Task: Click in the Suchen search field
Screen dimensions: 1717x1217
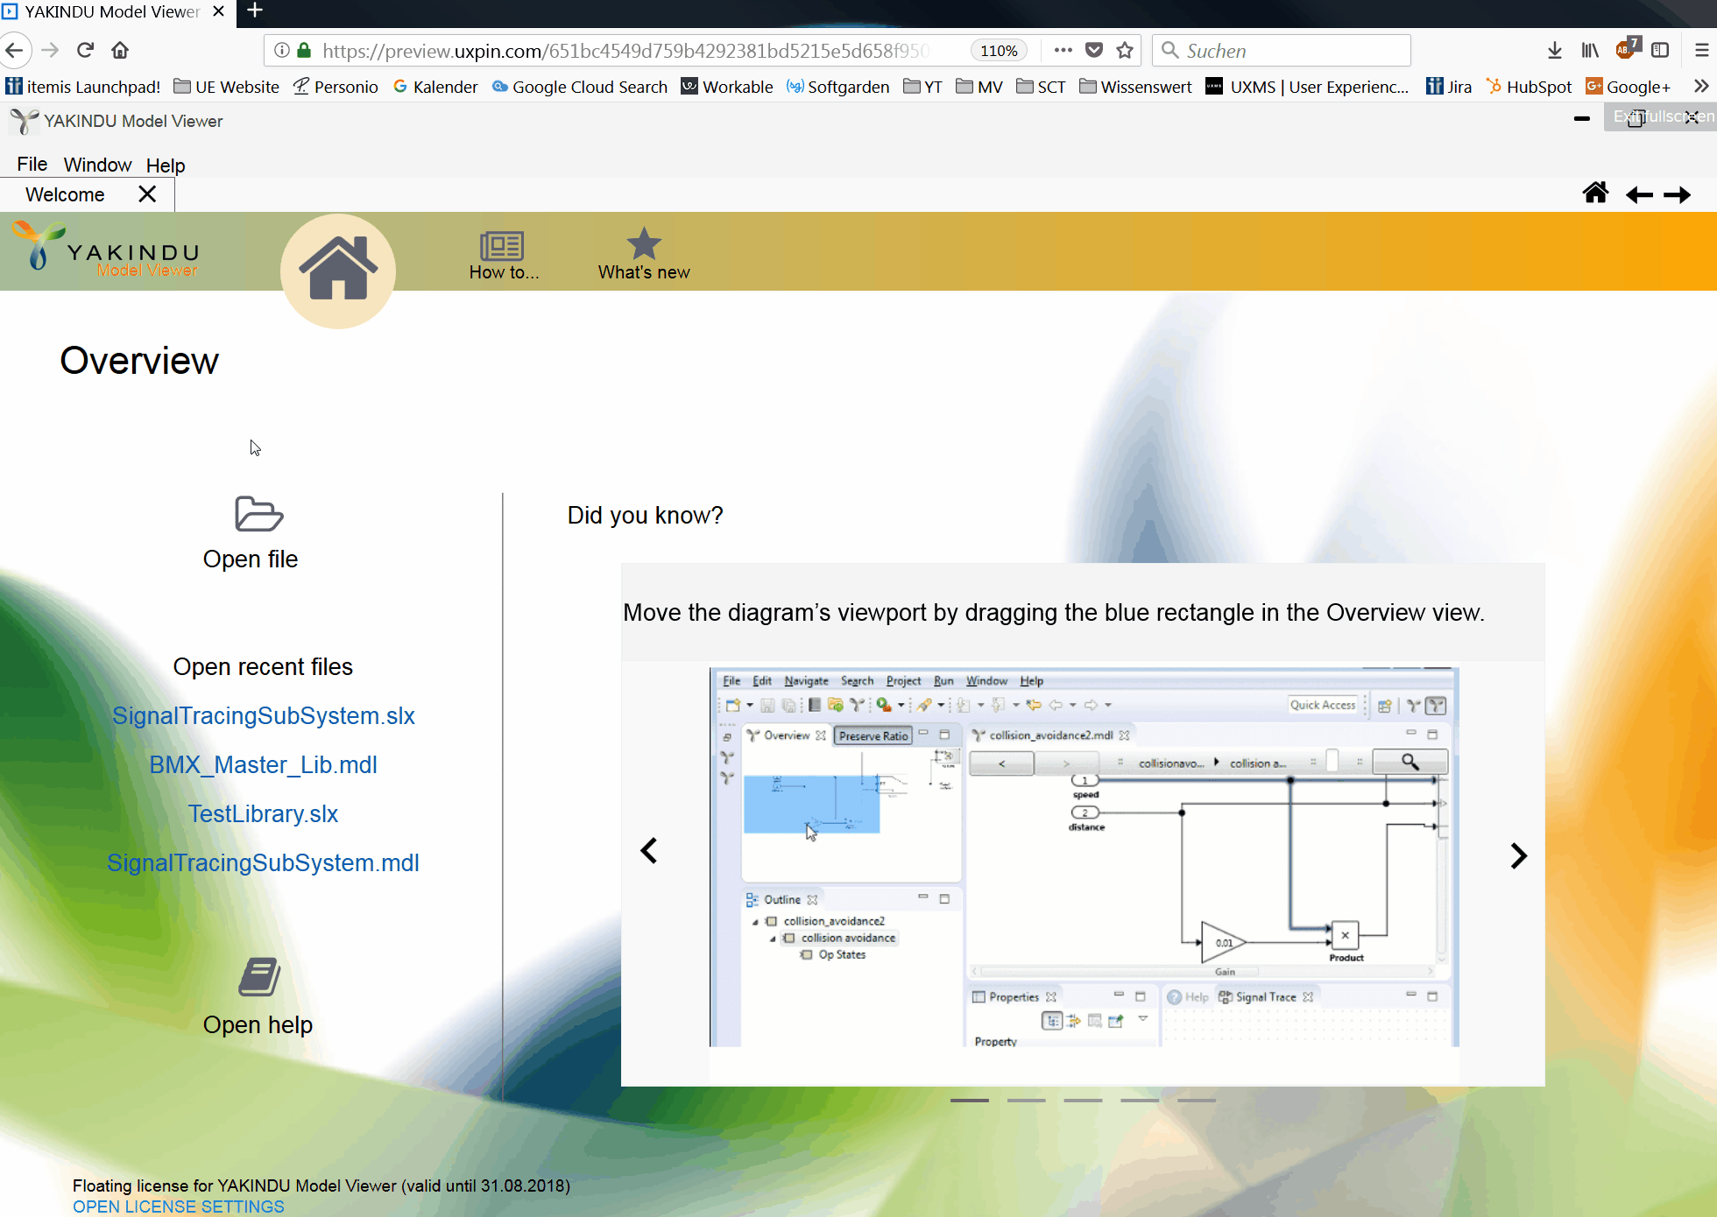Action: [1282, 51]
